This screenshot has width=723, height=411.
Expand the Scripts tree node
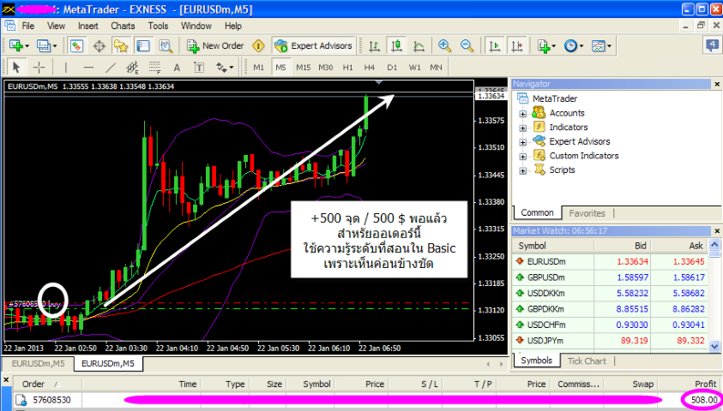(522, 170)
